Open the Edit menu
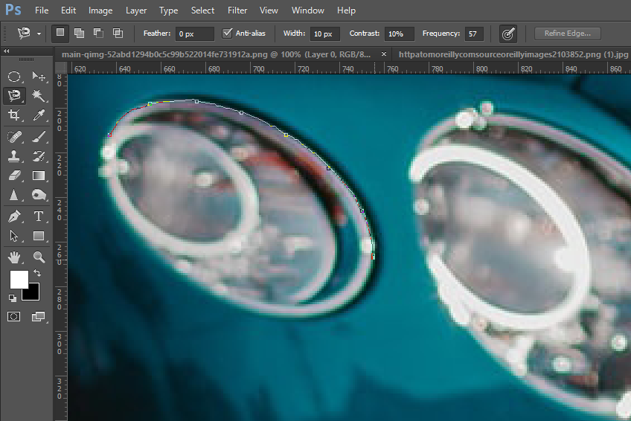Viewport: 631px width, 421px height. (x=68, y=10)
